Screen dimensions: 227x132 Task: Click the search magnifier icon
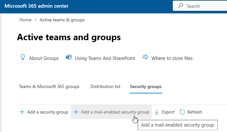point(181,6)
